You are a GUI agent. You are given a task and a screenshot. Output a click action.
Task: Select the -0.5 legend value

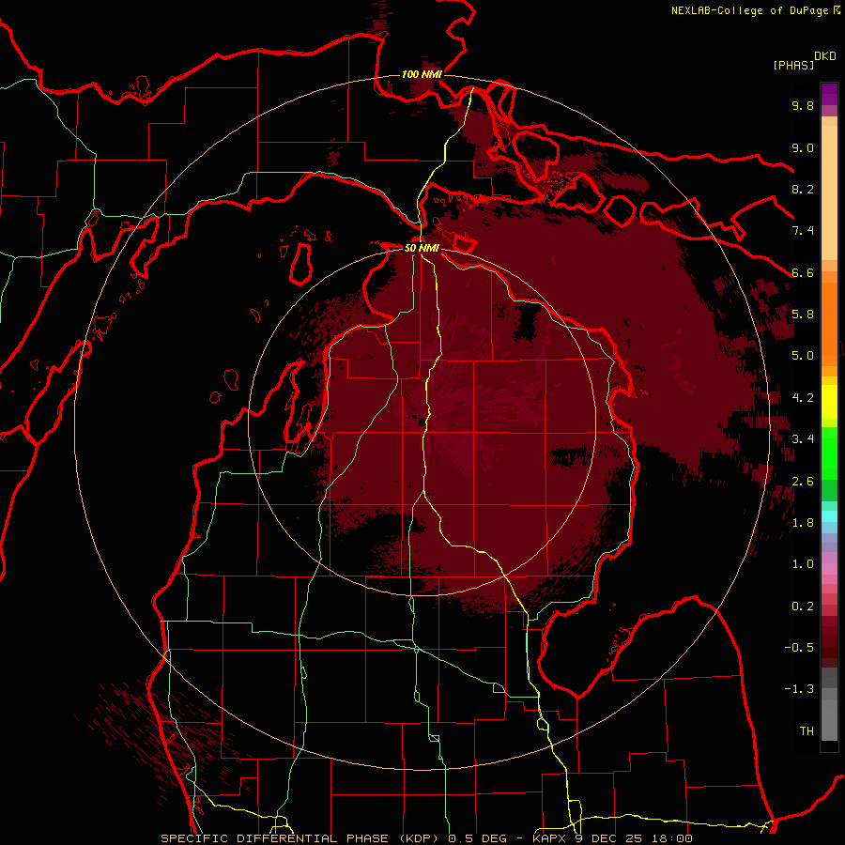[x=799, y=648]
